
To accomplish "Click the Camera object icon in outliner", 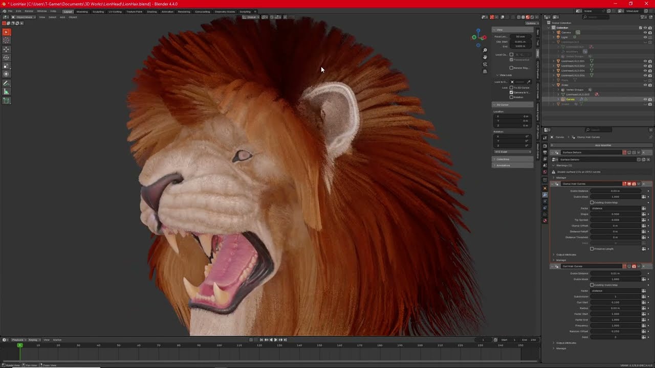I will click(x=558, y=33).
